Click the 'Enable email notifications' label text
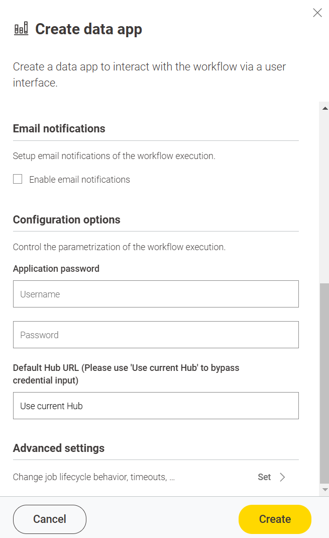329x538 pixels. click(79, 180)
